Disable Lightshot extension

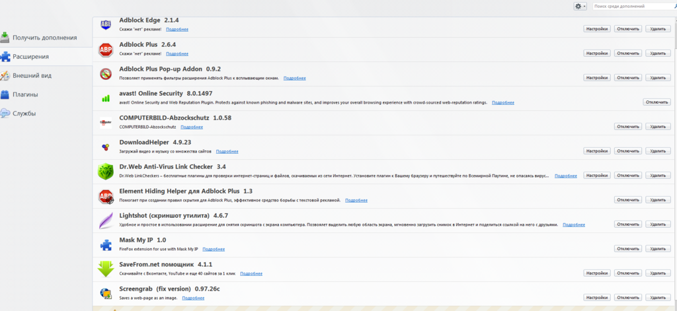pyautogui.click(x=628, y=225)
